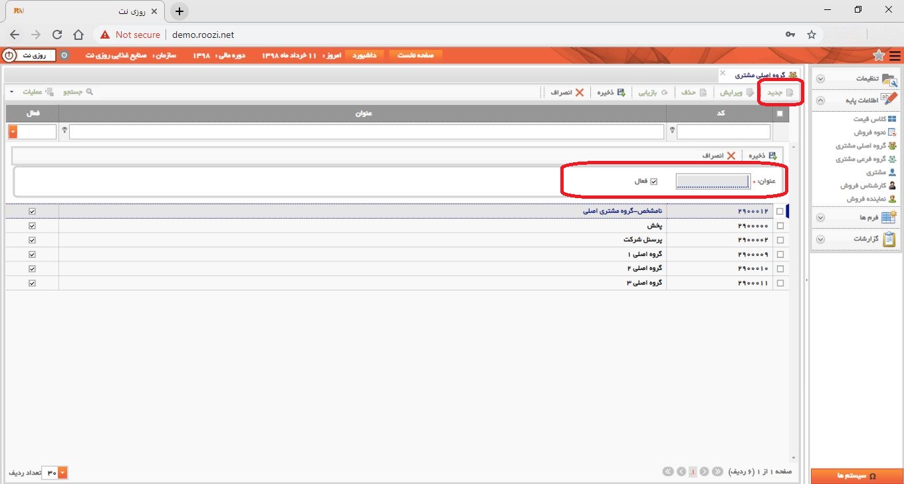The width and height of the screenshot is (904, 484).
Task: Expand the تنظیمات sidebar section
Action: [x=820, y=78]
